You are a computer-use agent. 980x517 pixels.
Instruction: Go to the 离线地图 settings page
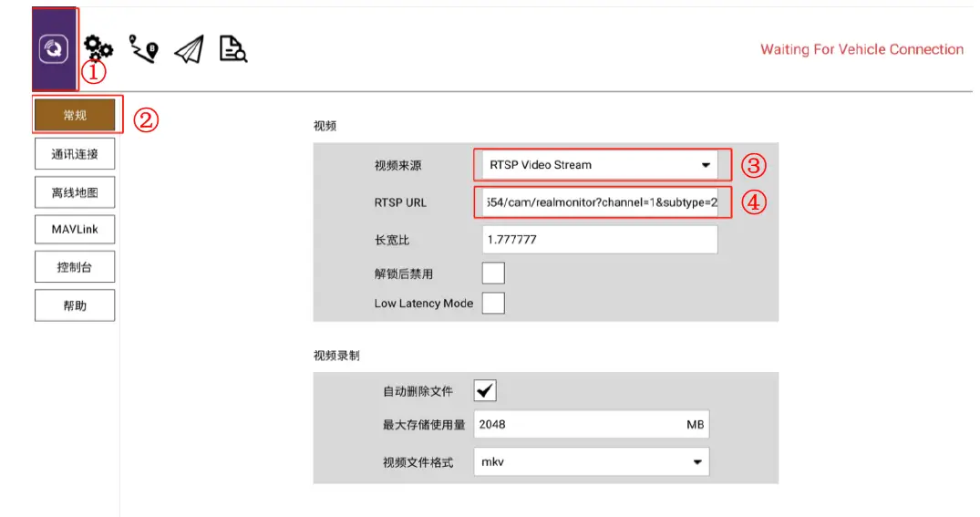(x=75, y=191)
